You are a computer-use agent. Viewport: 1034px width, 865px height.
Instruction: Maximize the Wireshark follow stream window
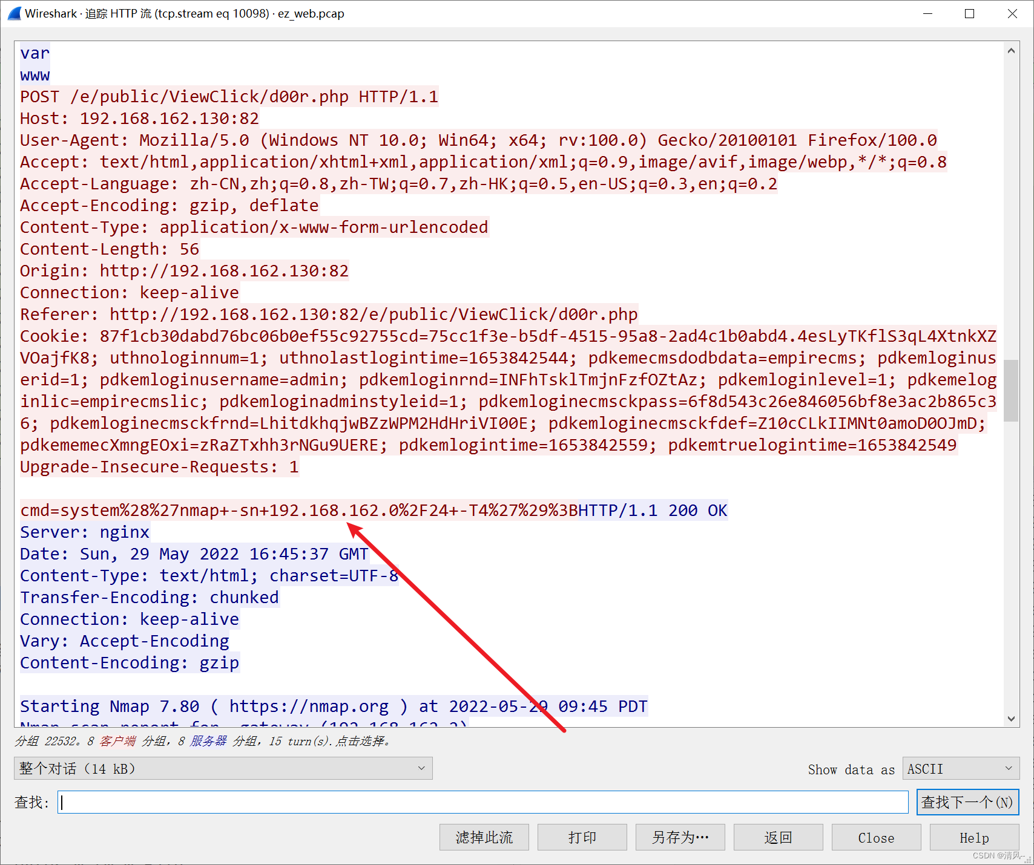[x=969, y=13]
